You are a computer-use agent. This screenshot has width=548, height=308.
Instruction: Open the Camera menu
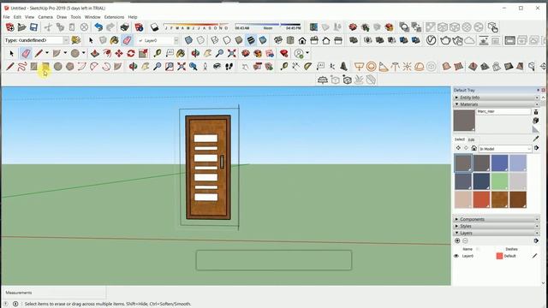45,17
